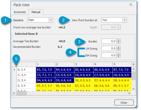141x110 pixels.
Task: Select cell B3, 7.0, 7.0
Action: pyautogui.click(x=45, y=70)
